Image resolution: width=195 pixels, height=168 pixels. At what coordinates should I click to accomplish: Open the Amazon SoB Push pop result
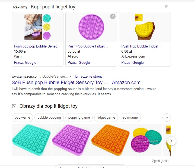coord(76,83)
